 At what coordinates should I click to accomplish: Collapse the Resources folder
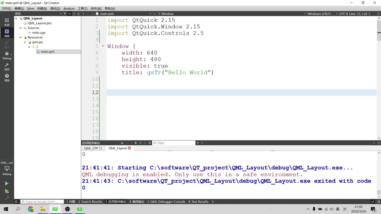pyautogui.click(x=21, y=37)
